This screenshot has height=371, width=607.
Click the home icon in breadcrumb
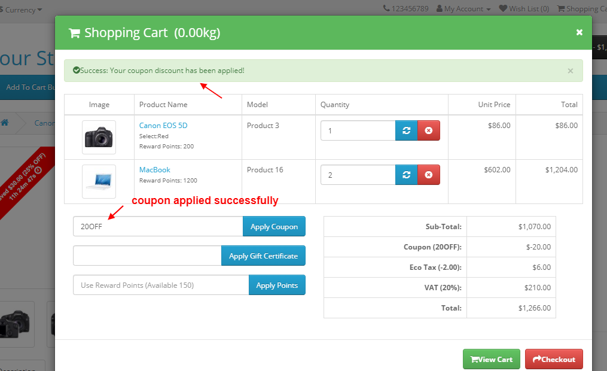pos(5,123)
